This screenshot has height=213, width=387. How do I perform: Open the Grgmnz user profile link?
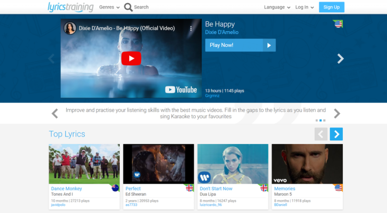tap(212, 96)
